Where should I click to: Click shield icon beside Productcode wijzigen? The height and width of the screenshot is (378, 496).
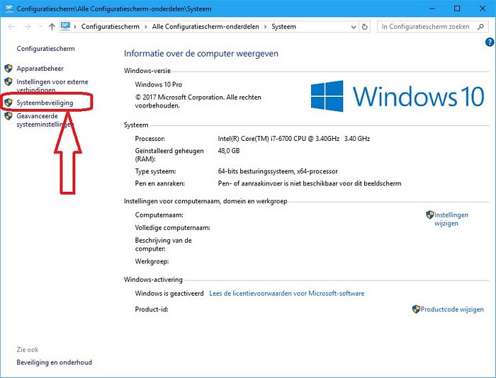(x=416, y=309)
